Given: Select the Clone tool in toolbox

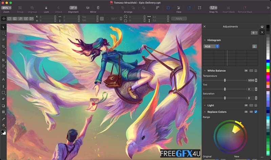Looking at the screenshot, I should pyautogui.click(x=3, y=60).
